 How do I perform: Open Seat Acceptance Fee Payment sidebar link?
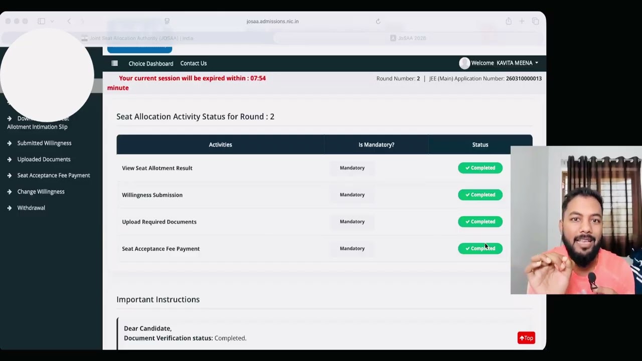click(54, 175)
